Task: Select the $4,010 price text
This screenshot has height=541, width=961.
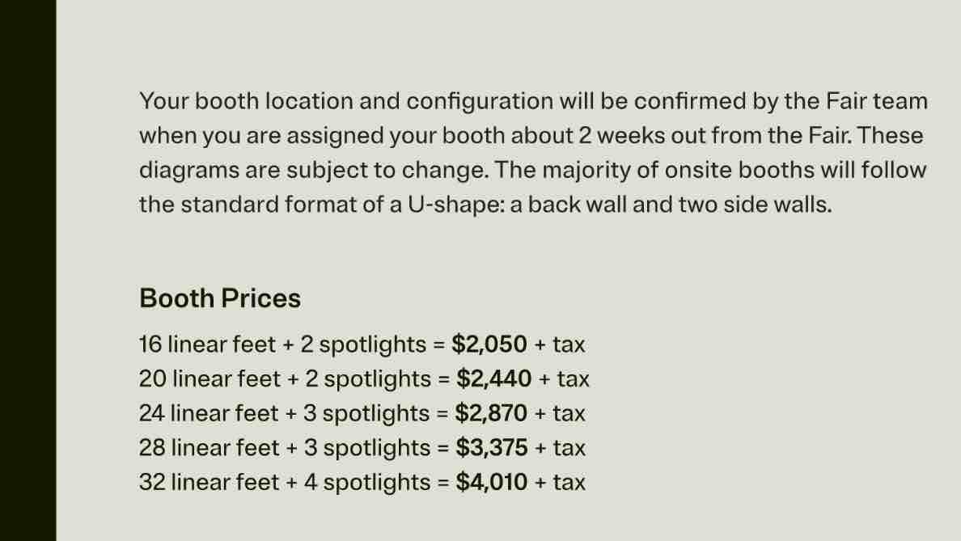Action: [492, 482]
